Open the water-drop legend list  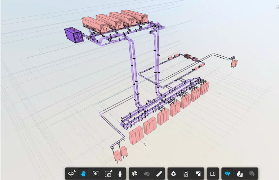240,173
